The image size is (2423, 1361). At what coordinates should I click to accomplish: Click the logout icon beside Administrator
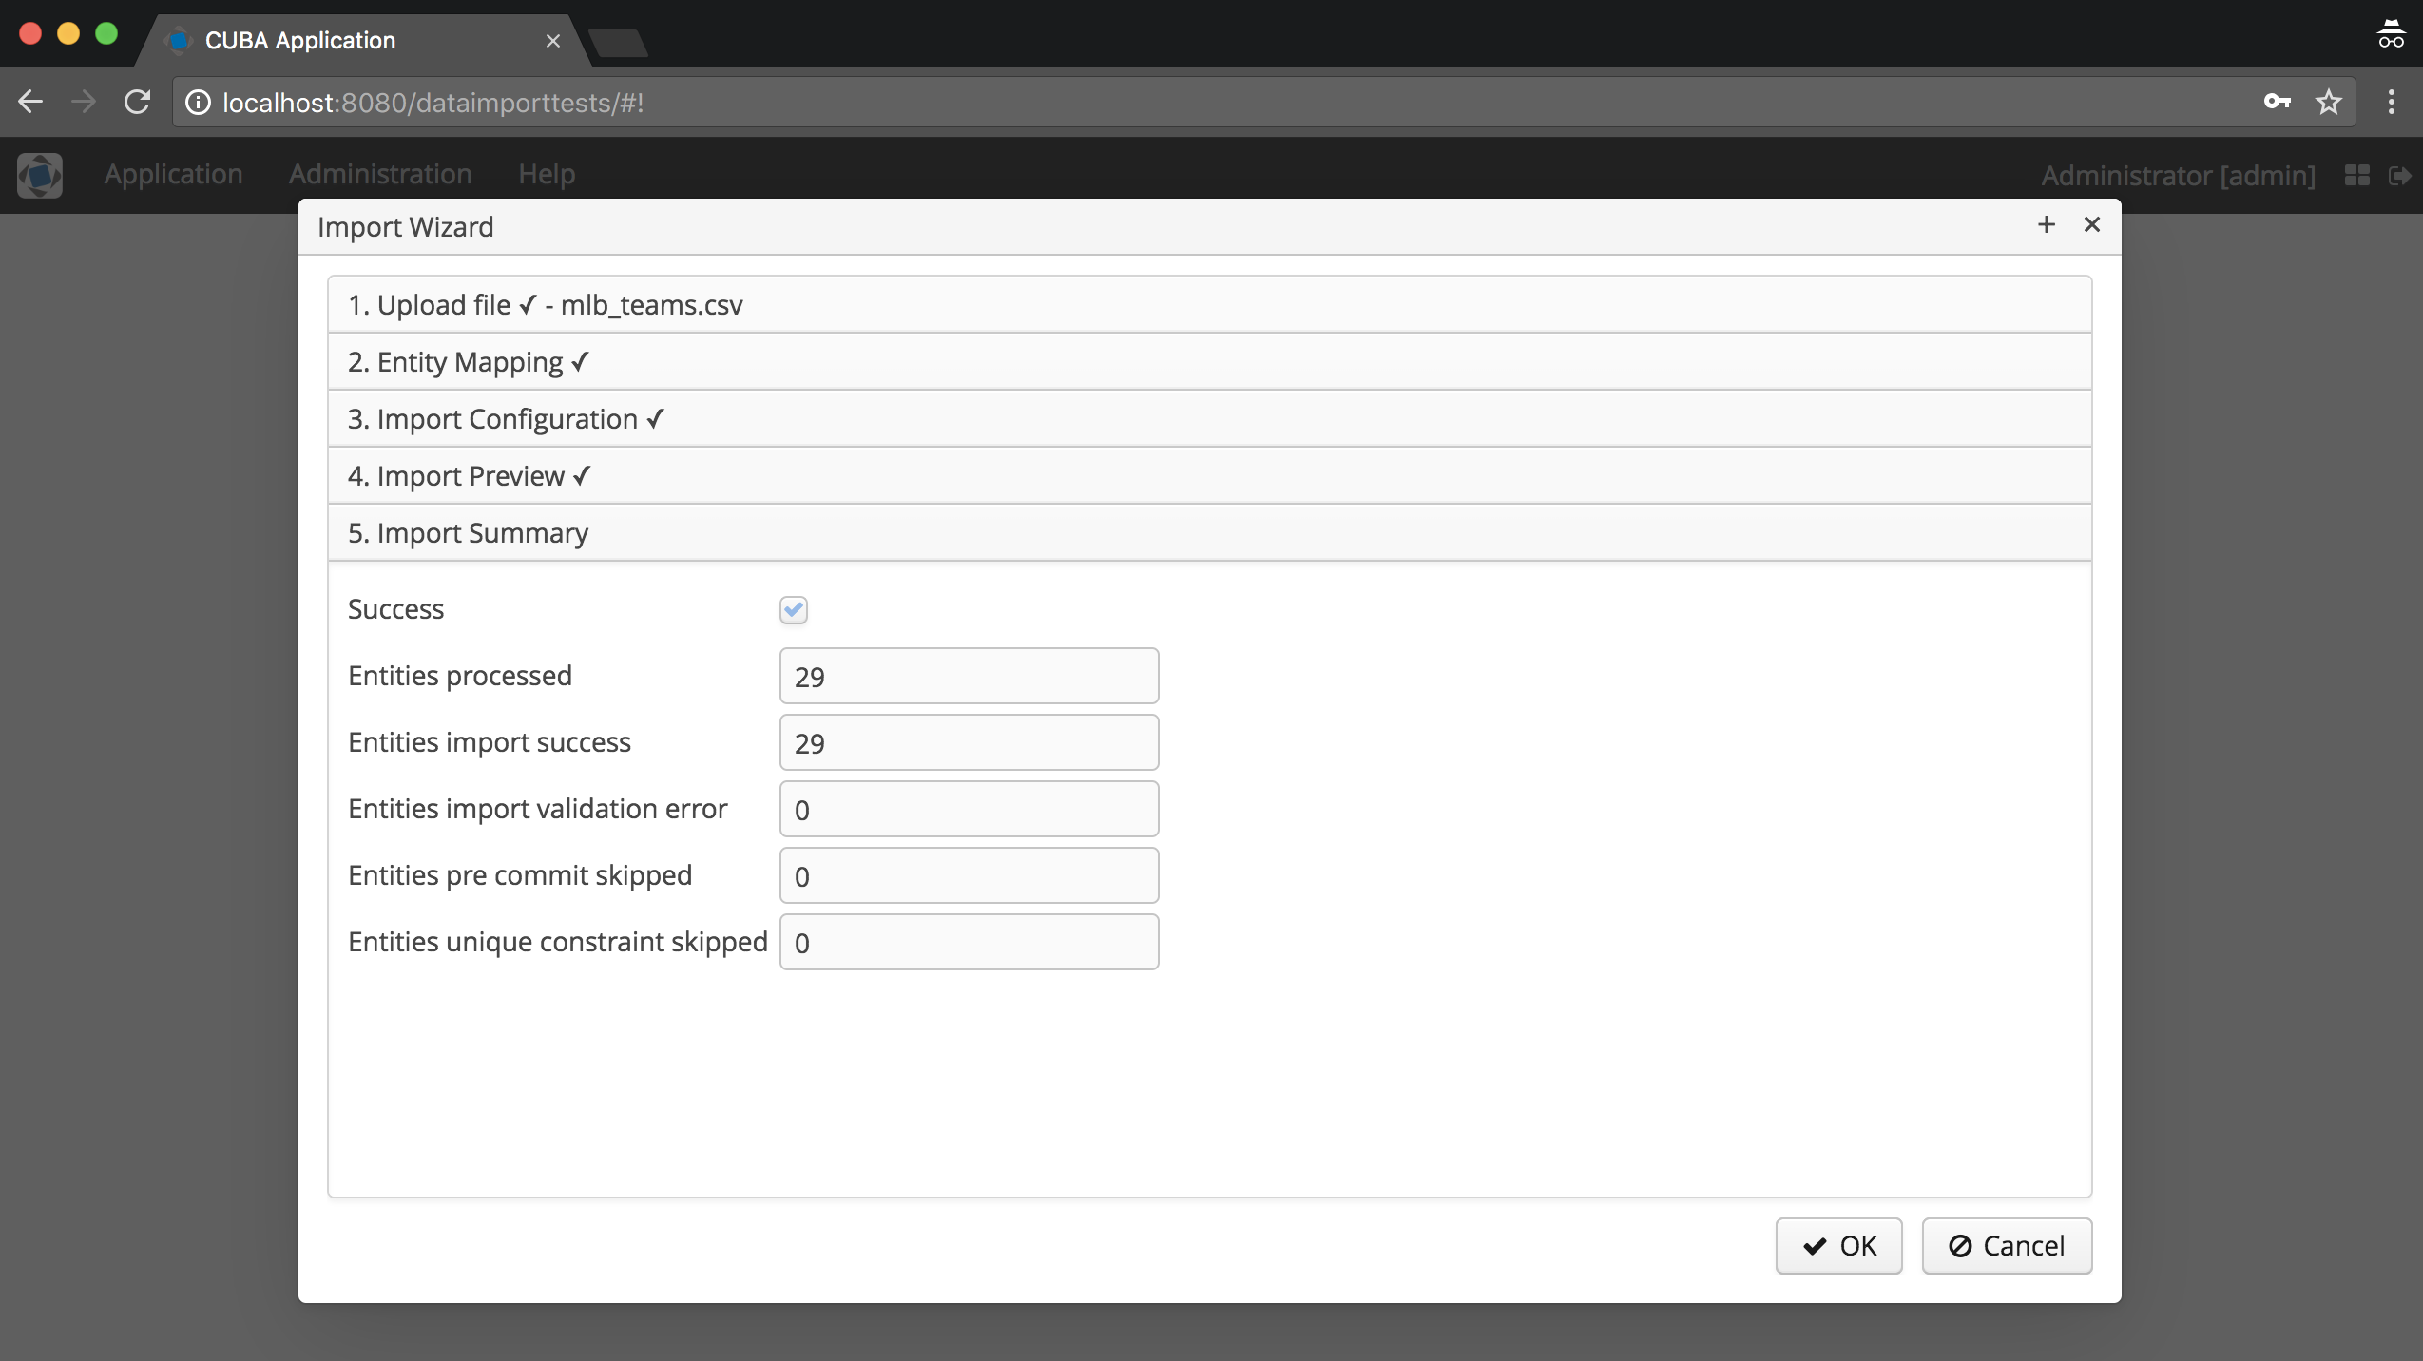(2399, 175)
